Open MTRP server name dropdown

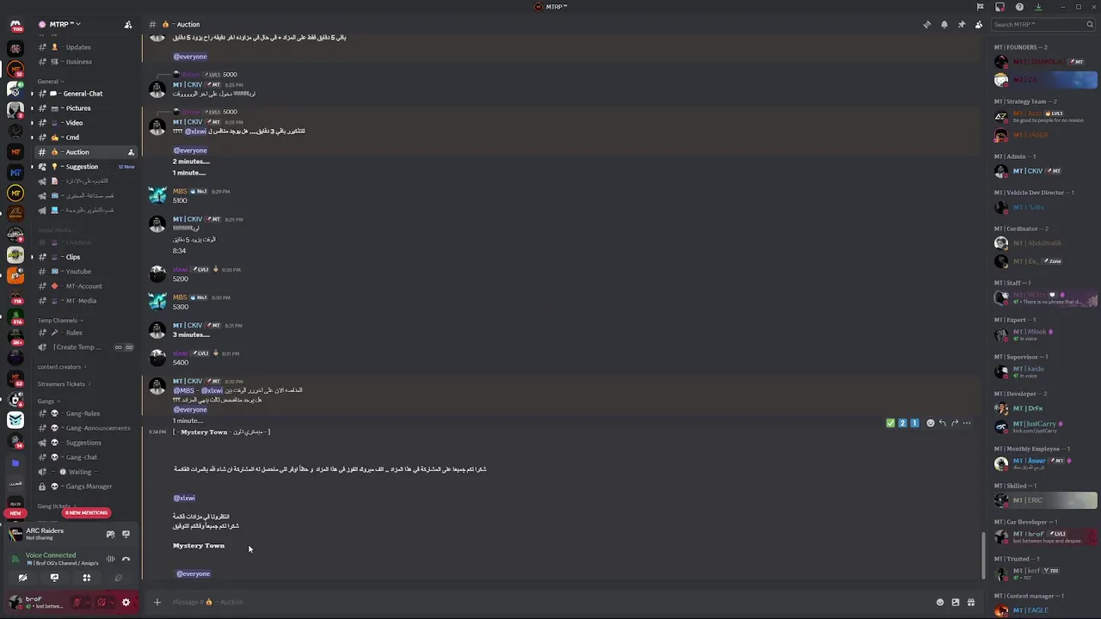coord(60,24)
